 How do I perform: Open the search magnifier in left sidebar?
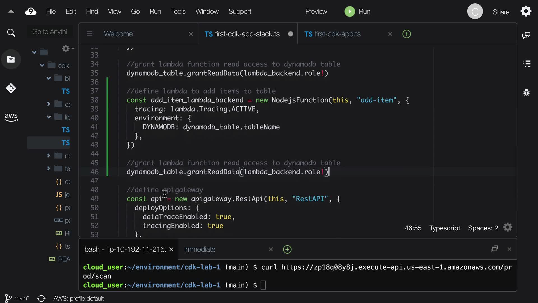coord(11,33)
